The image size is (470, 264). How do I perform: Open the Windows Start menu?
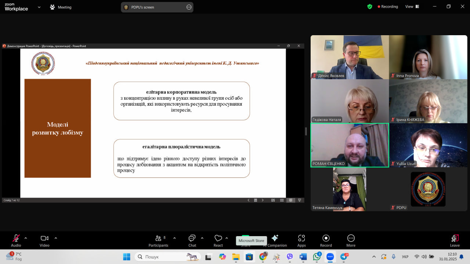click(127, 257)
